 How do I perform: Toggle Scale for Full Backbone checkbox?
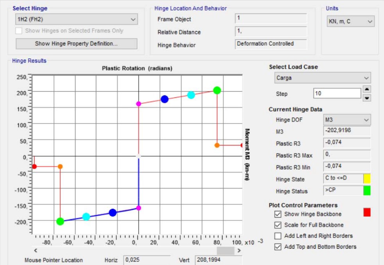[278, 225]
